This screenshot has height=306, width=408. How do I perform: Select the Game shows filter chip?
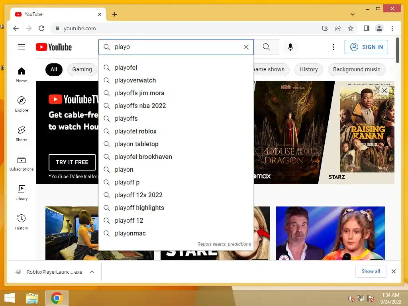271,69
